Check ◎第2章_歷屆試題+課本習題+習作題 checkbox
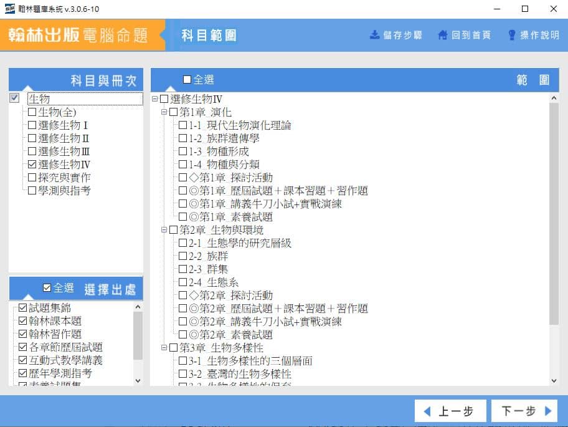The height and width of the screenshot is (427, 568). coord(183,309)
